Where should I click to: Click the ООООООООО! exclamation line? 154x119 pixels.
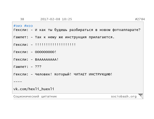tap(46, 52)
